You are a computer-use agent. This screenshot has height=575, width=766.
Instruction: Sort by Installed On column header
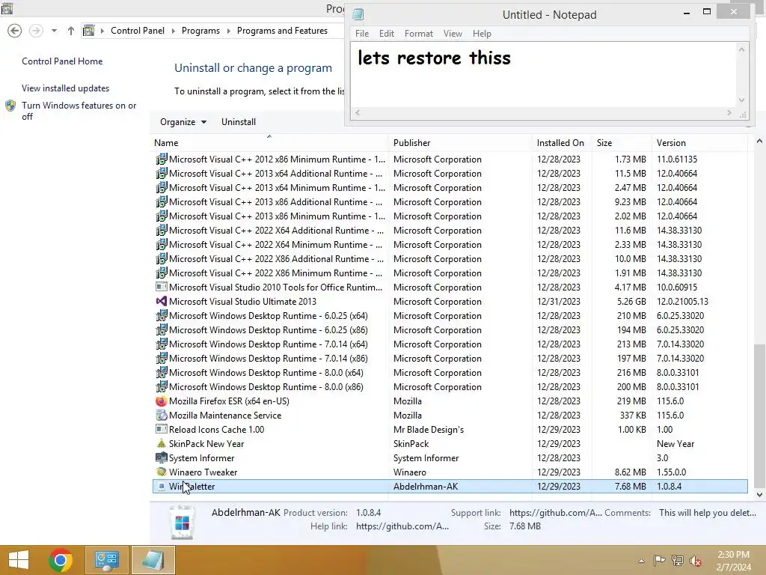click(x=560, y=143)
